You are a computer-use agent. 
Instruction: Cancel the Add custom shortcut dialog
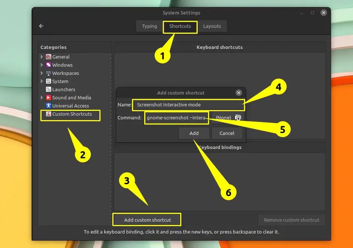(227, 133)
